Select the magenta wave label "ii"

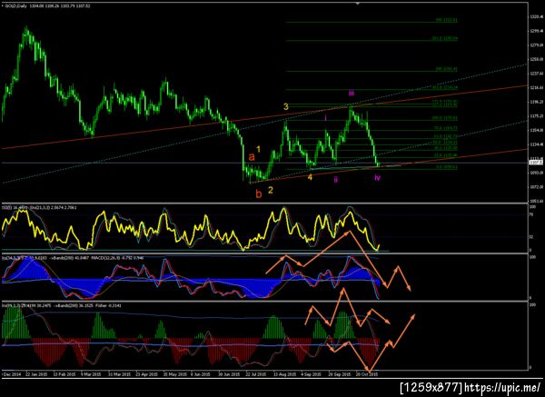pyautogui.click(x=336, y=180)
